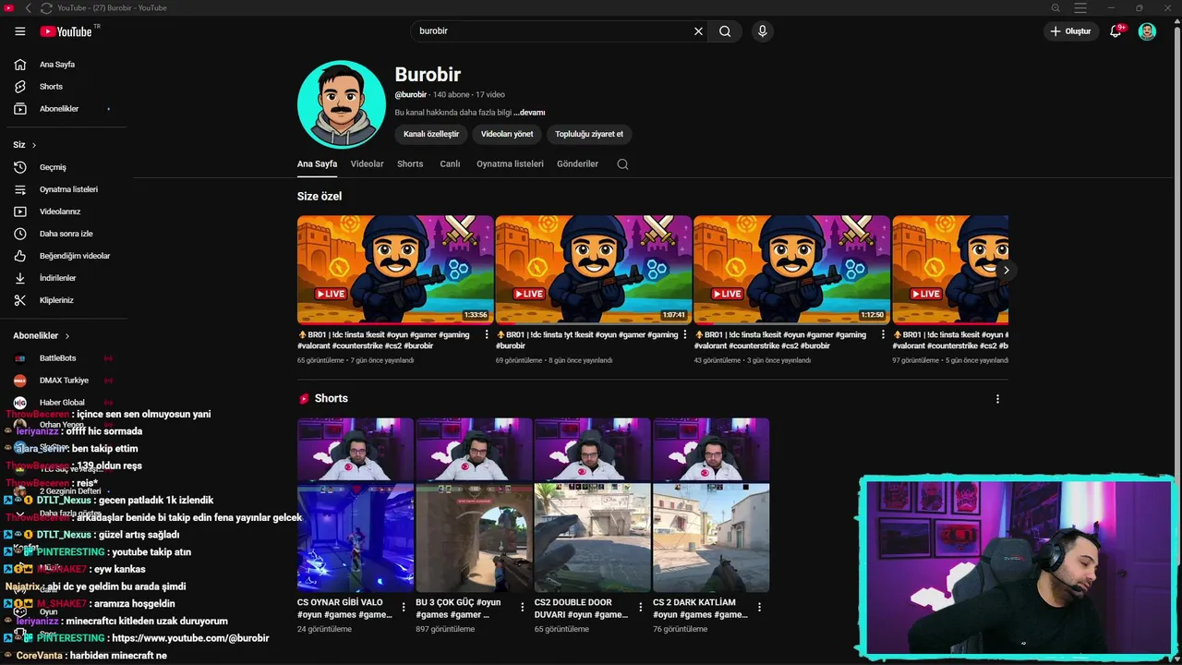The width and height of the screenshot is (1182, 665).
Task: Open the hamburger guide menu
Action: pyautogui.click(x=19, y=31)
